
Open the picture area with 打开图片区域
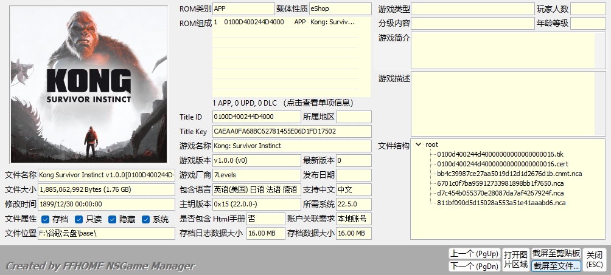[x=515, y=260]
